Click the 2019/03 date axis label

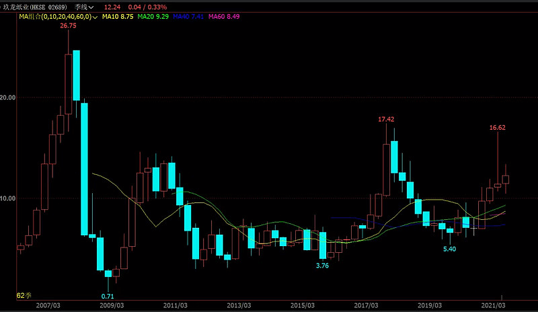pos(430,305)
